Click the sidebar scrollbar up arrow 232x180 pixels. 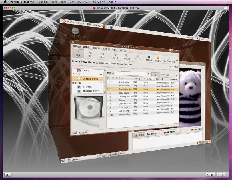pos(104,71)
